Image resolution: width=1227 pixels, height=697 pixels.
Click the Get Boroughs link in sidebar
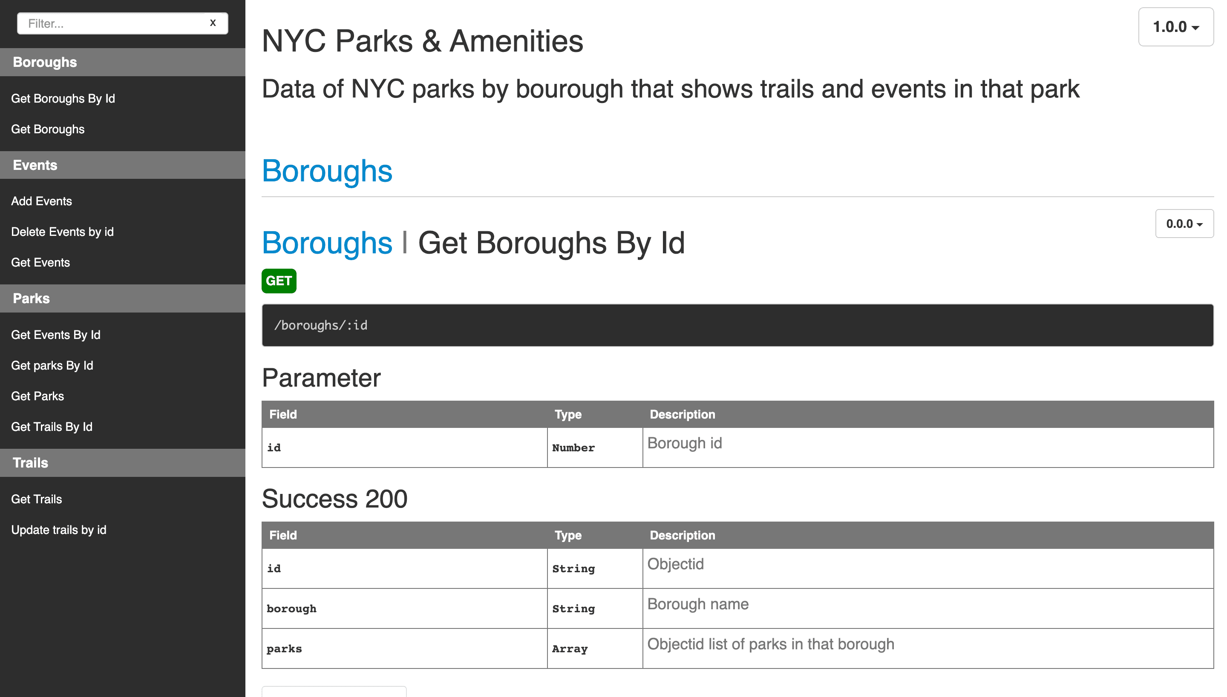(x=47, y=129)
